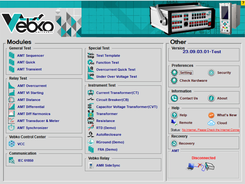The image size is (245, 184).
Task: Click the Setting gear icon
Action: [x=174, y=73]
